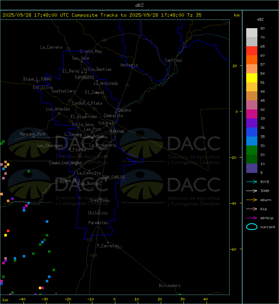Click the La_Consulta map marker label
The height and width of the screenshot is (304, 279).
coord(89,173)
